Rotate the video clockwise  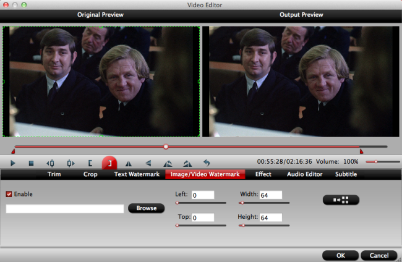click(x=187, y=163)
